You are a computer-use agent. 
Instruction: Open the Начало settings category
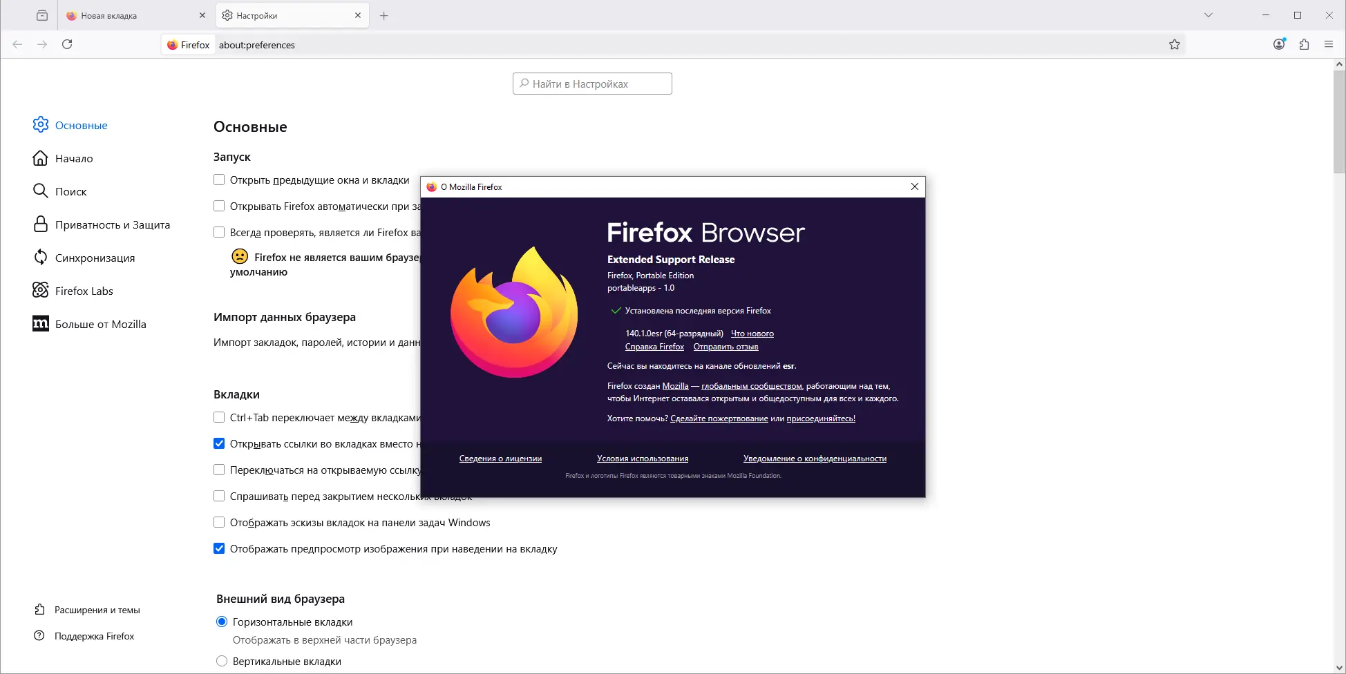(x=63, y=158)
